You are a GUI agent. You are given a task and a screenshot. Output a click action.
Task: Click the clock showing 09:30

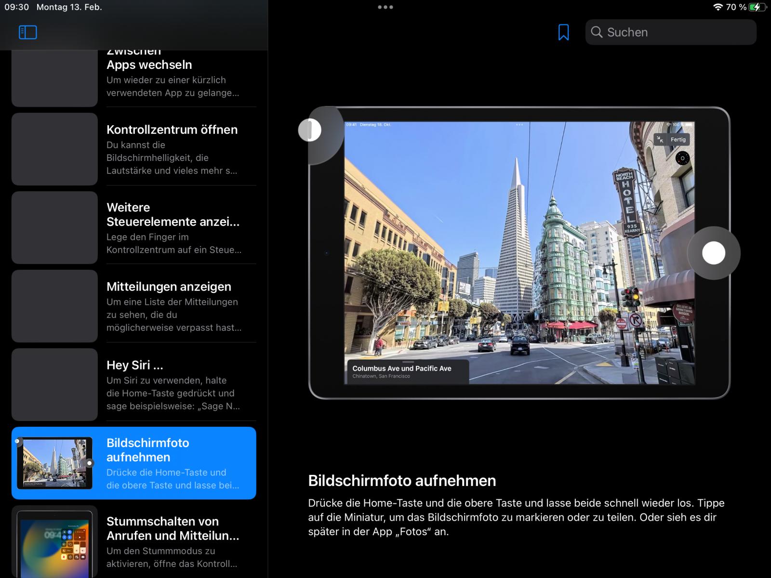(x=17, y=7)
